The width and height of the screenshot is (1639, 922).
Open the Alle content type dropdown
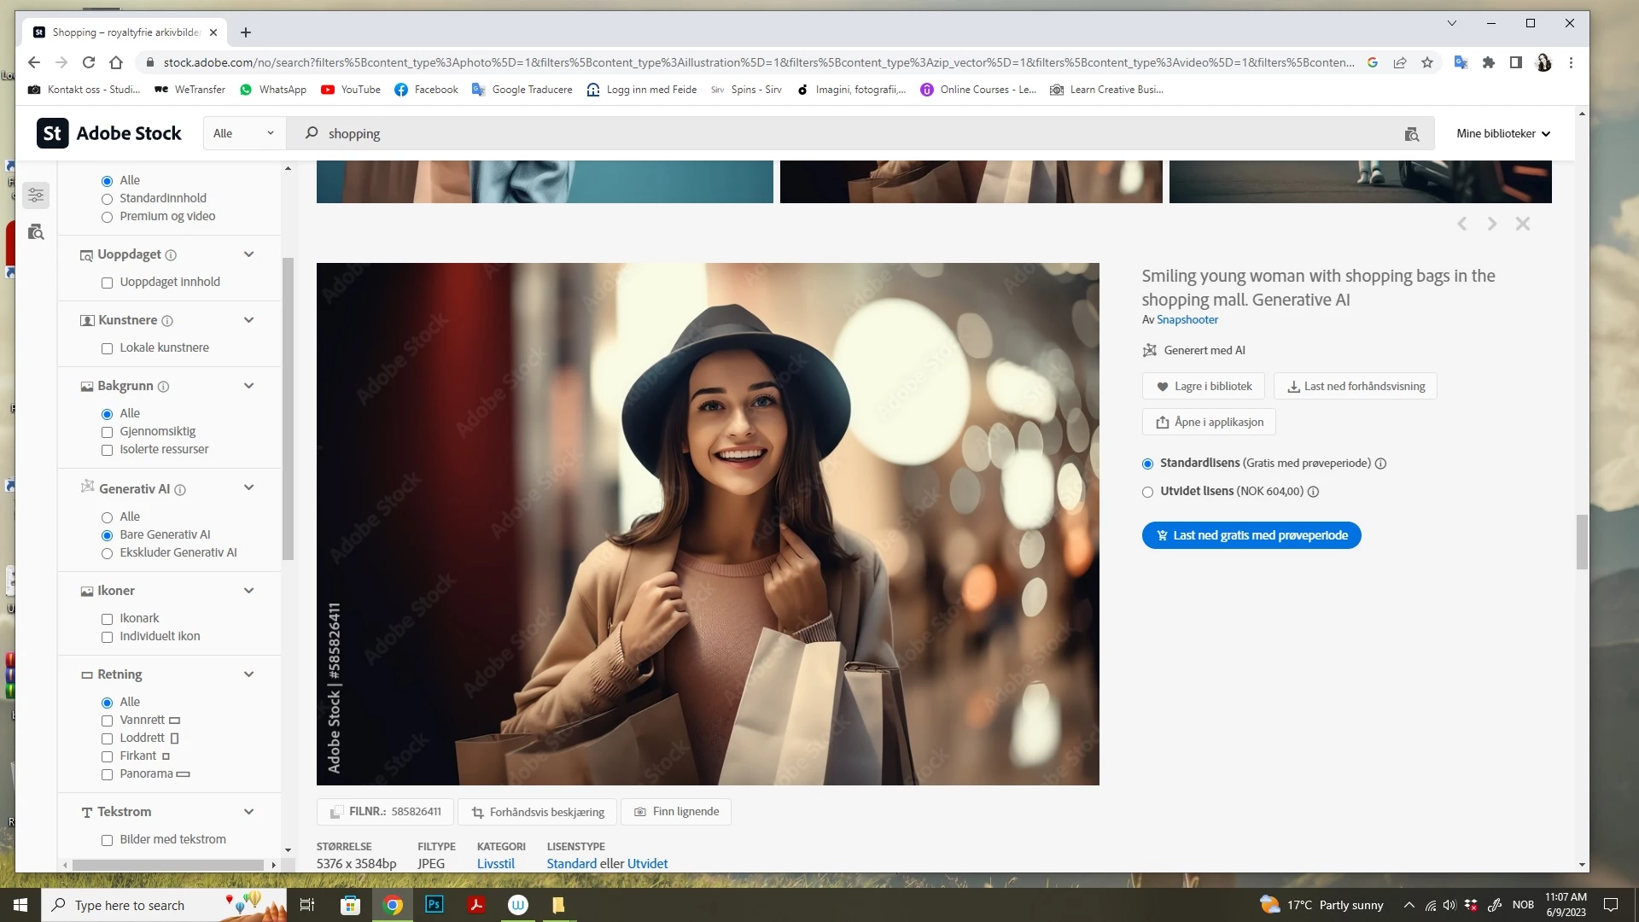coord(243,133)
